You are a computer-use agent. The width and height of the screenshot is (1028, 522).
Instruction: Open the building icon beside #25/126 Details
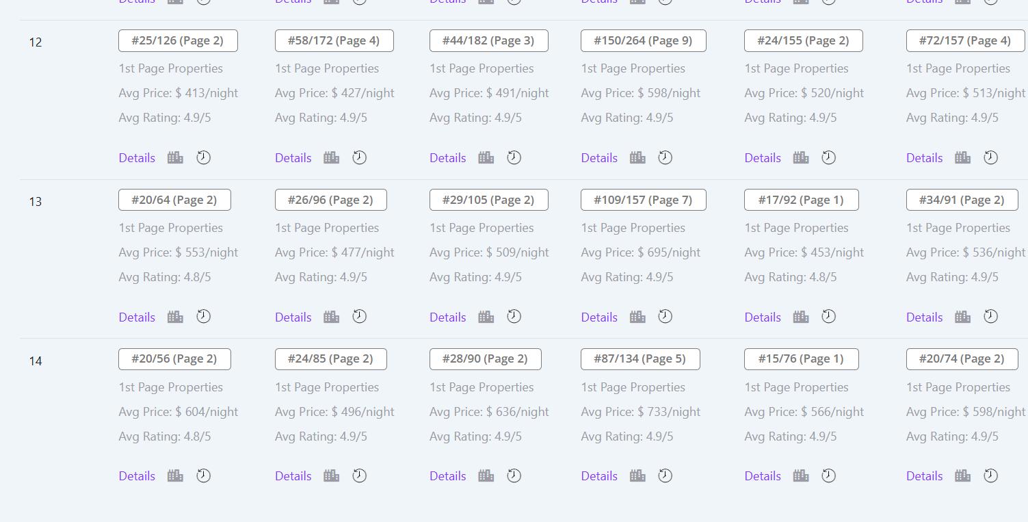175,157
